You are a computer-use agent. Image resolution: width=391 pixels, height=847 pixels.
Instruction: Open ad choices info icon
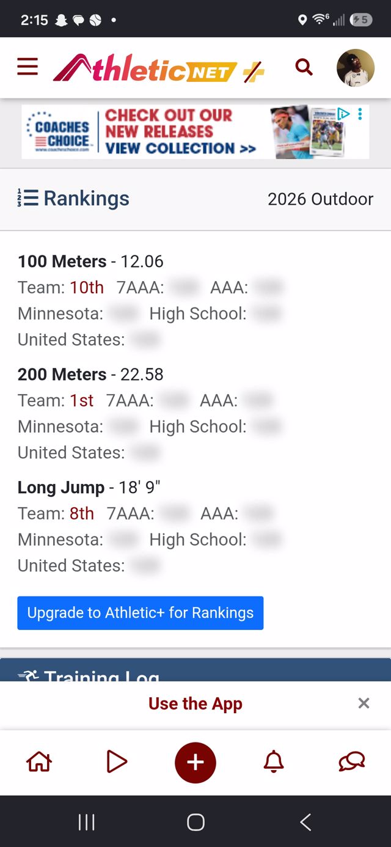point(343,114)
